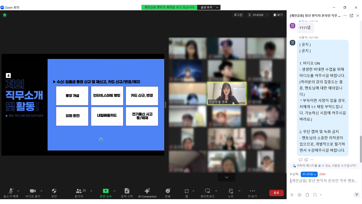Click the 귀하의 메시지를 볼 수 있는 사람 link
The image size is (362, 204).
click(324, 165)
